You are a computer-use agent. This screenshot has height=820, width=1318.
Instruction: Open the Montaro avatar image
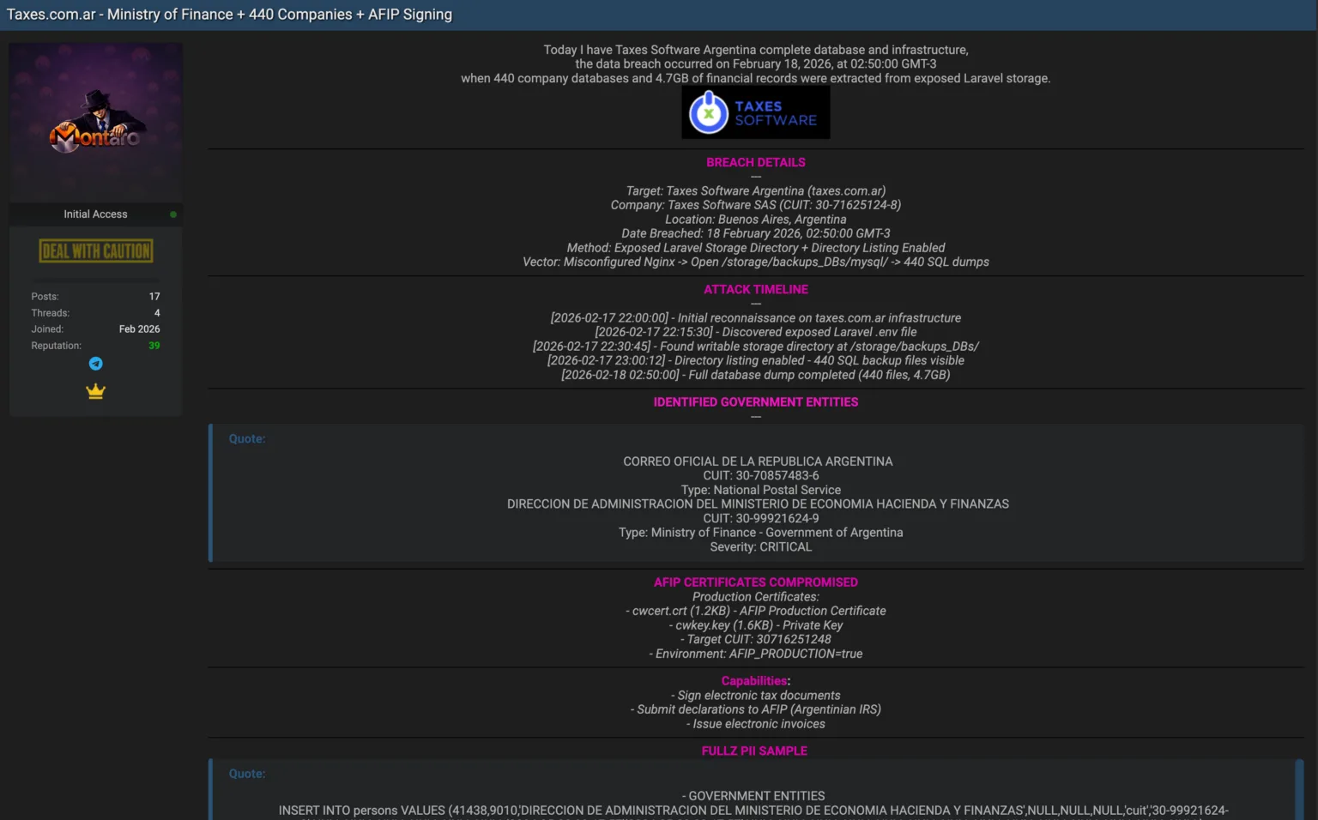(x=95, y=122)
